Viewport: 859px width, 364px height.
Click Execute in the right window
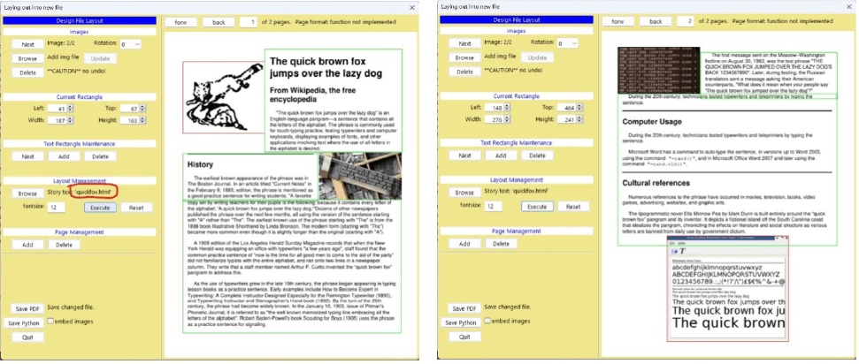click(537, 207)
